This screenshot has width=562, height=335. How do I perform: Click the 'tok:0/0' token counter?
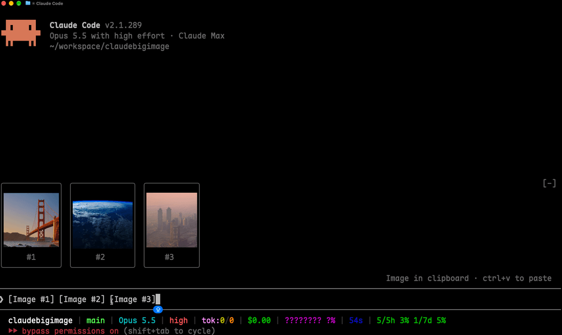tap(218, 320)
